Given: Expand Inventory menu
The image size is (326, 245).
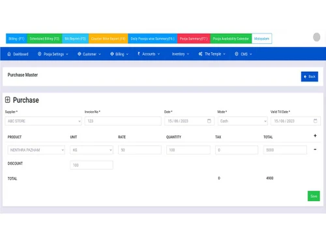Looking at the screenshot, I should point(181,54).
